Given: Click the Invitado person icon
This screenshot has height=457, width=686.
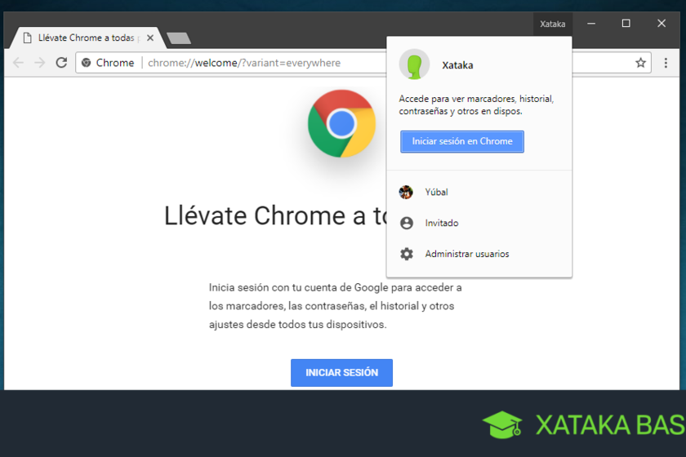Looking at the screenshot, I should coord(407,223).
